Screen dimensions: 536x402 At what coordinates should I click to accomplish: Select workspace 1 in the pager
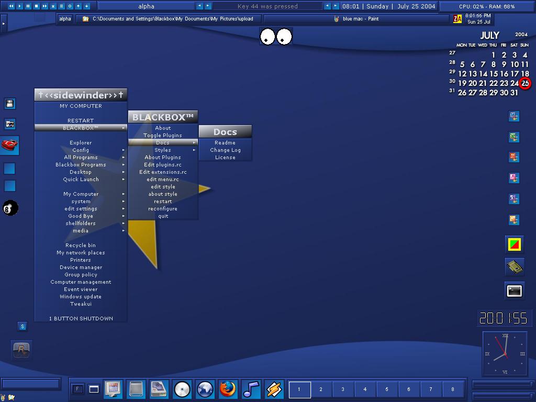coord(299,389)
